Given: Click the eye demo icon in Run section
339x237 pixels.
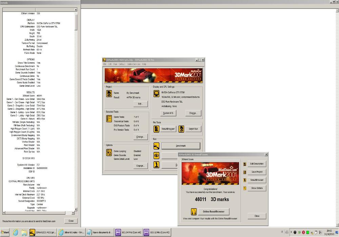Looking at the screenshot, I should [x=156, y=155].
